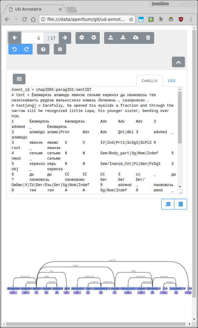Click the green circular refresh extension icon
The height and width of the screenshot is (328, 198).
pyautogui.click(x=151, y=20)
